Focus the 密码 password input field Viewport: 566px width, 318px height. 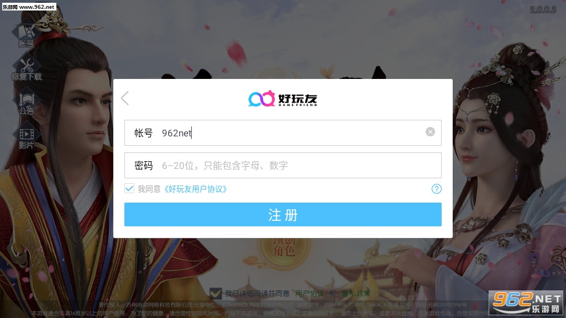click(x=282, y=166)
